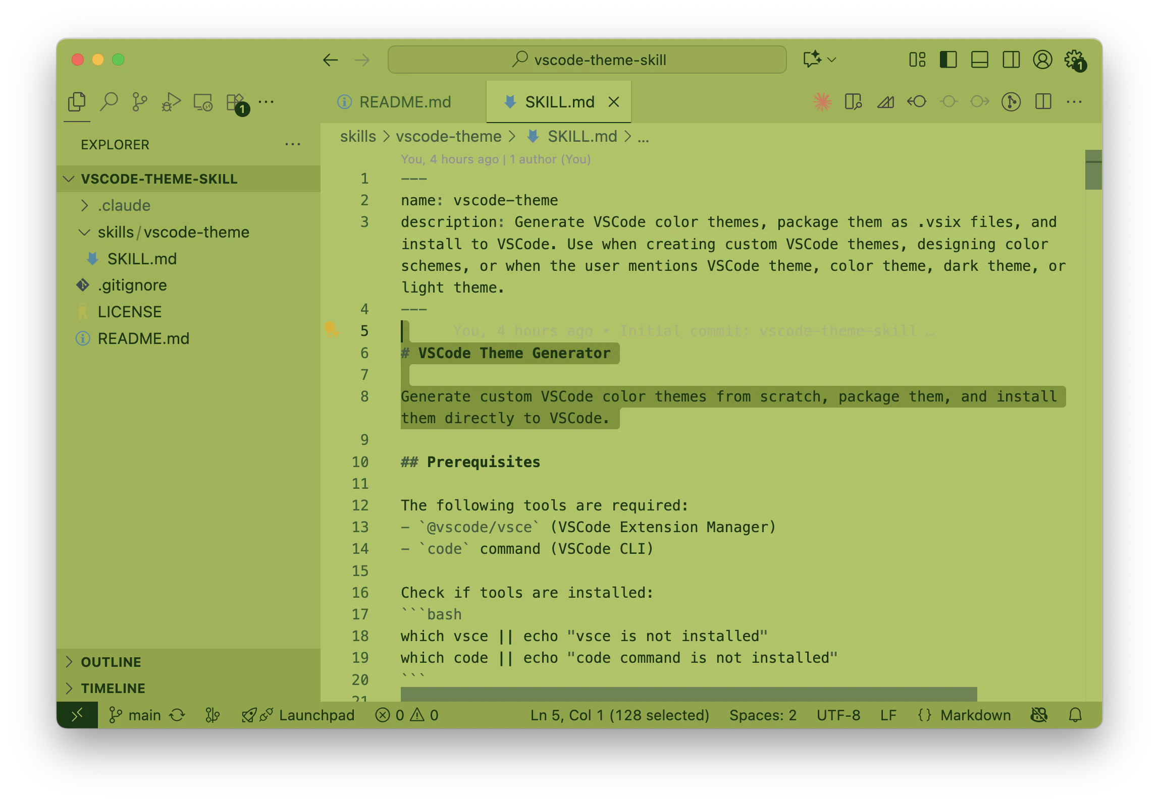This screenshot has width=1159, height=803.
Task: Toggle bottom panel visibility
Action: coord(980,60)
